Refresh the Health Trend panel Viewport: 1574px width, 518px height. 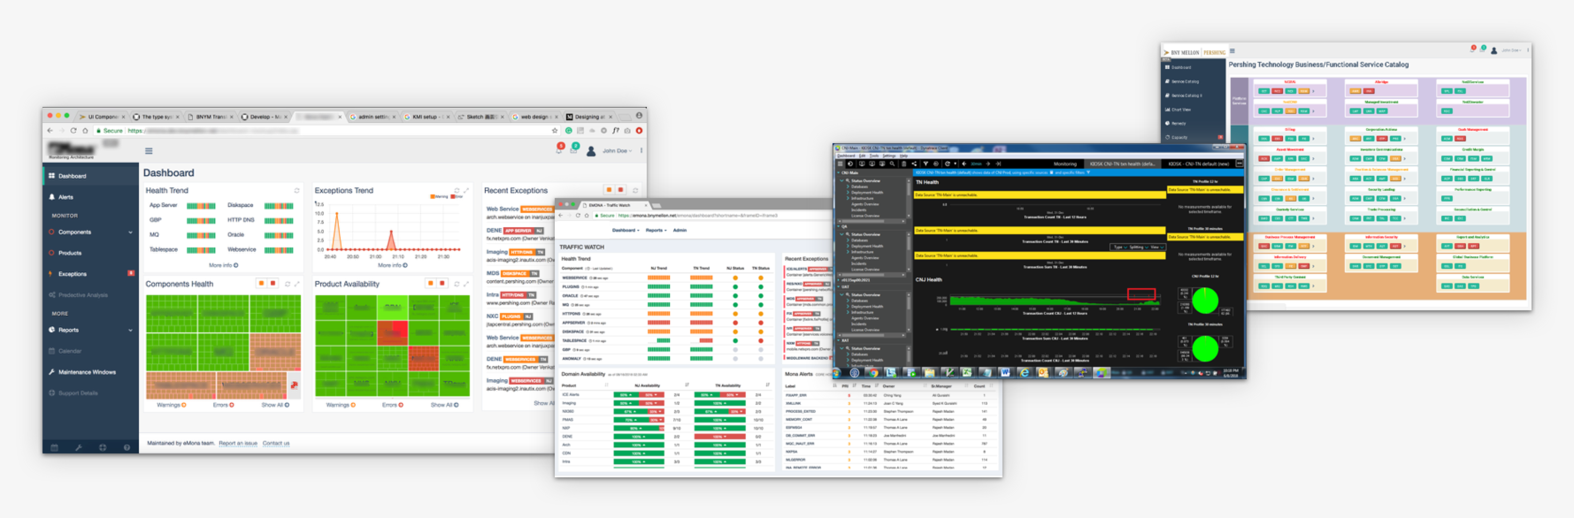[297, 190]
